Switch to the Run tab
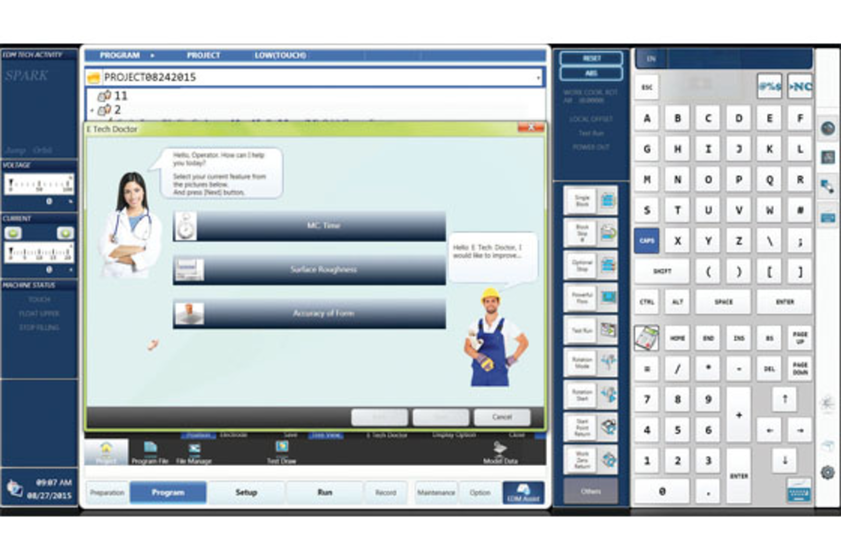This screenshot has height=560, width=841. [x=325, y=493]
